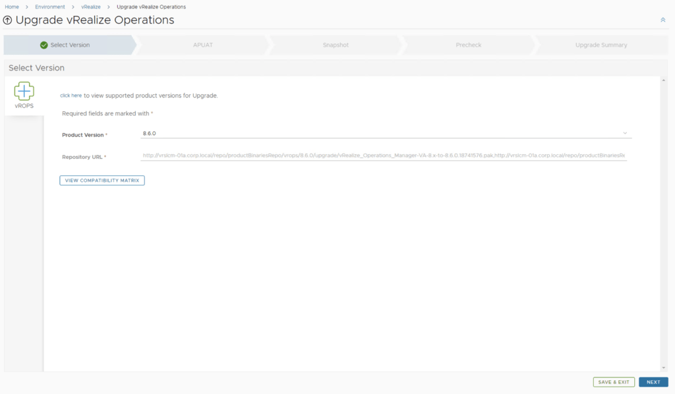Open the 'click here' supported versions link
The height and width of the screenshot is (394, 675).
tap(71, 96)
